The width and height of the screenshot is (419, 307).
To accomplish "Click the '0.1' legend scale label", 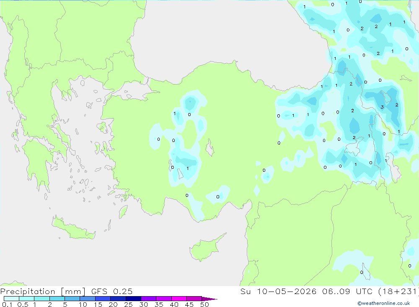I will click(x=7, y=304).
